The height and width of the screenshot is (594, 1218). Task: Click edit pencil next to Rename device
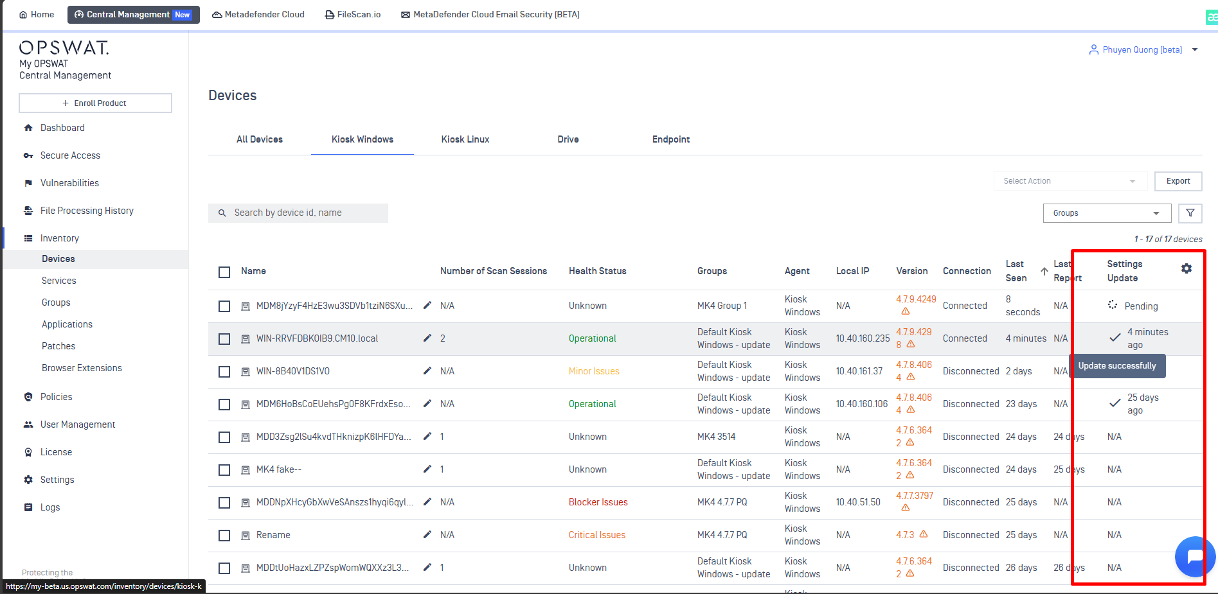[427, 535]
